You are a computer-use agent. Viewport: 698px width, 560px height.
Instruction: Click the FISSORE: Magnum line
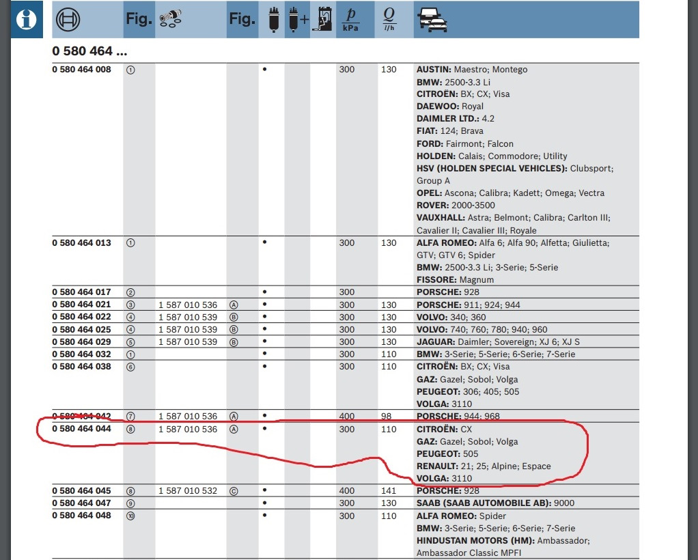tap(455, 280)
